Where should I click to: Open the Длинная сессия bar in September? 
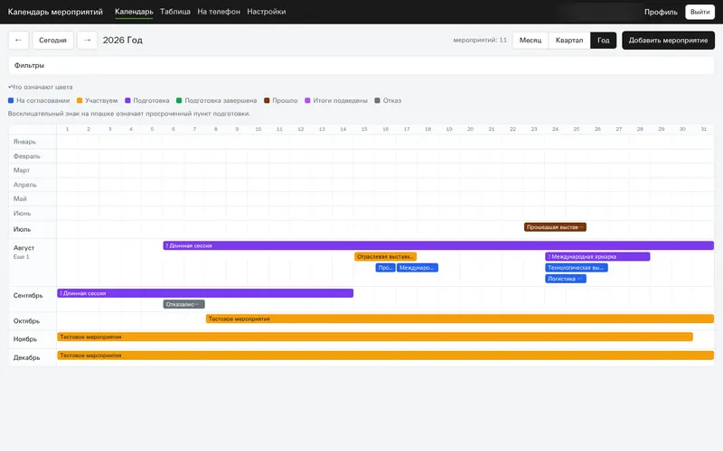[x=205, y=293]
